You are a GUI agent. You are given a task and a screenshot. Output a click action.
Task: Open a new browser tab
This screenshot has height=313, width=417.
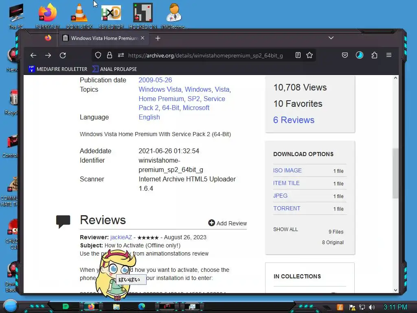158,38
